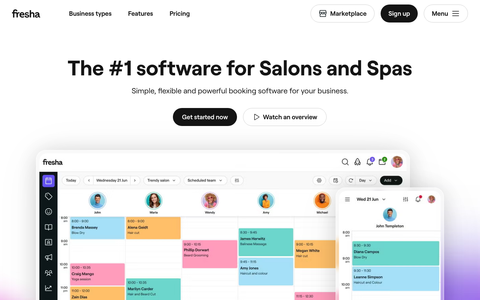The image size is (480, 300).
Task: Open the team group icon in the sidebar
Action: click(48, 273)
